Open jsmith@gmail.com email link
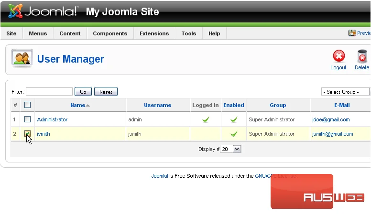The width and height of the screenshot is (371, 215). [332, 134]
